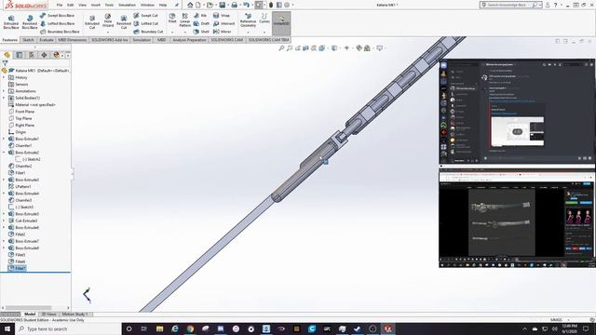Expand the Boss-Extrude4 feature
Viewport: 596px width, 335px height.
coord(4,194)
